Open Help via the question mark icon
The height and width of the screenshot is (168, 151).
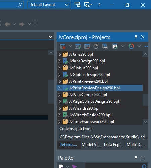pos(99,5)
